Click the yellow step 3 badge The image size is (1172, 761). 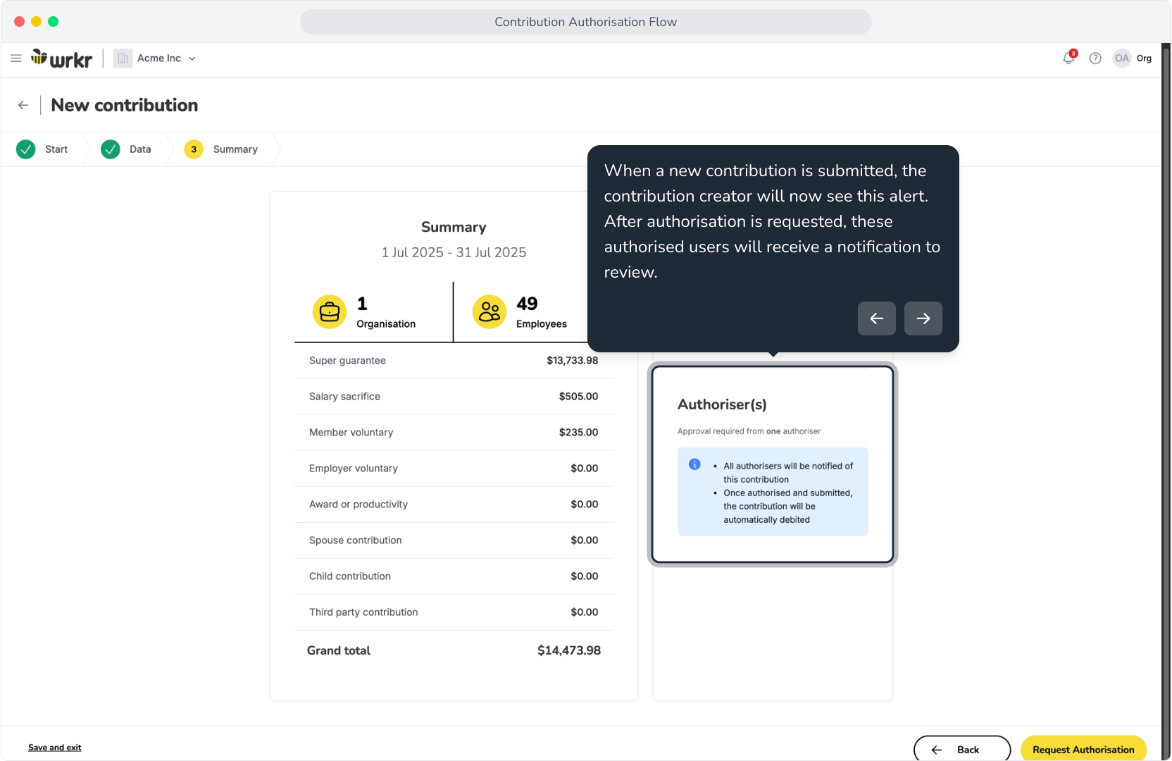(194, 149)
